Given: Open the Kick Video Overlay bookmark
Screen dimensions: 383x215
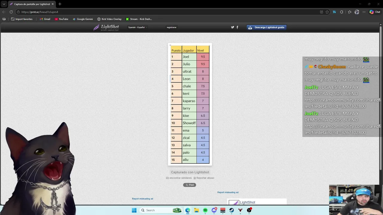Looking at the screenshot, I should coord(109,19).
